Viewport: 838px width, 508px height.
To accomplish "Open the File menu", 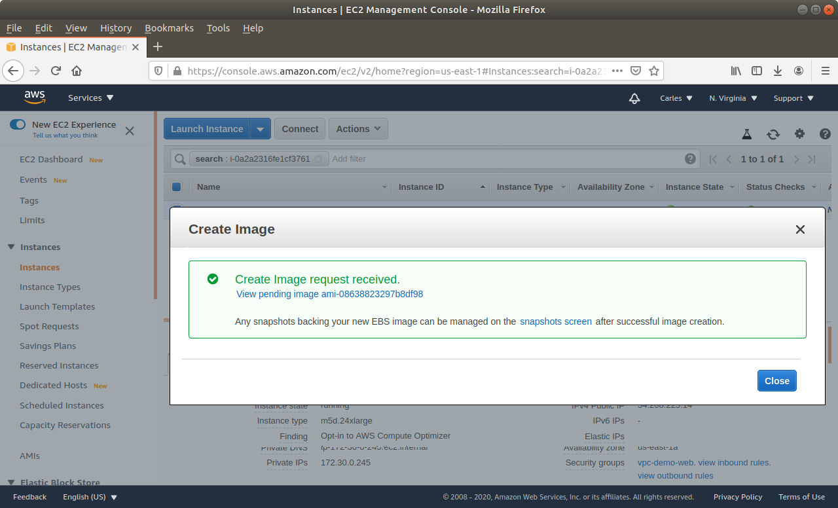I will tap(14, 28).
